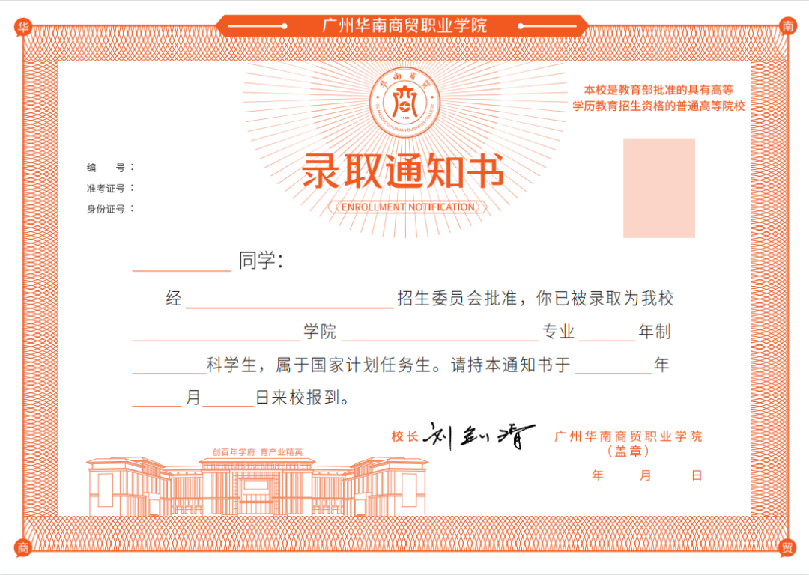Click the orange 广州华南商贸职业学院 beside signature
The width and height of the screenshot is (809, 575).
[628, 436]
